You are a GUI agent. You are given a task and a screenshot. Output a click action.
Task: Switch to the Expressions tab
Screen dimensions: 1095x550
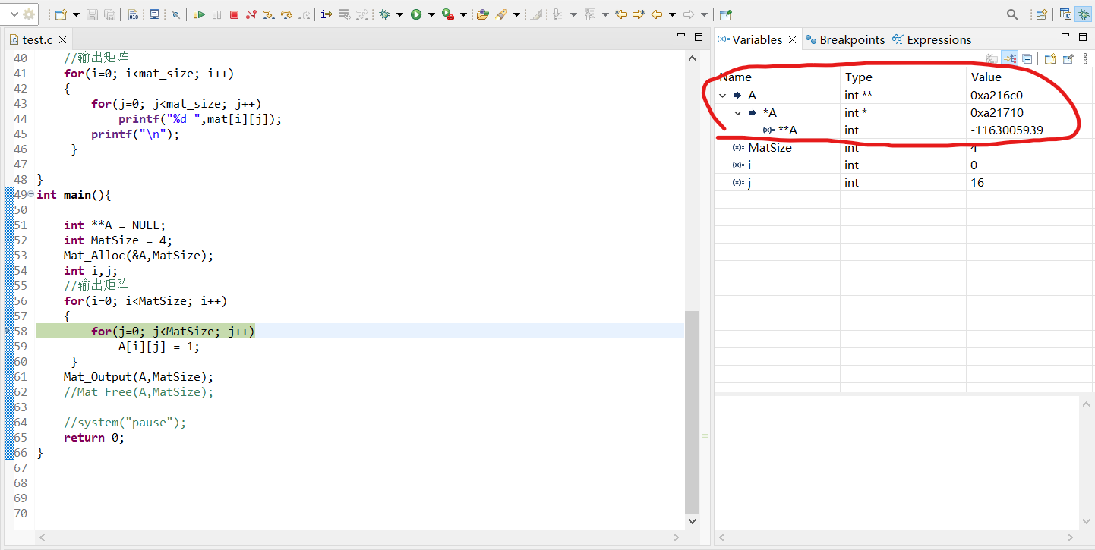932,39
